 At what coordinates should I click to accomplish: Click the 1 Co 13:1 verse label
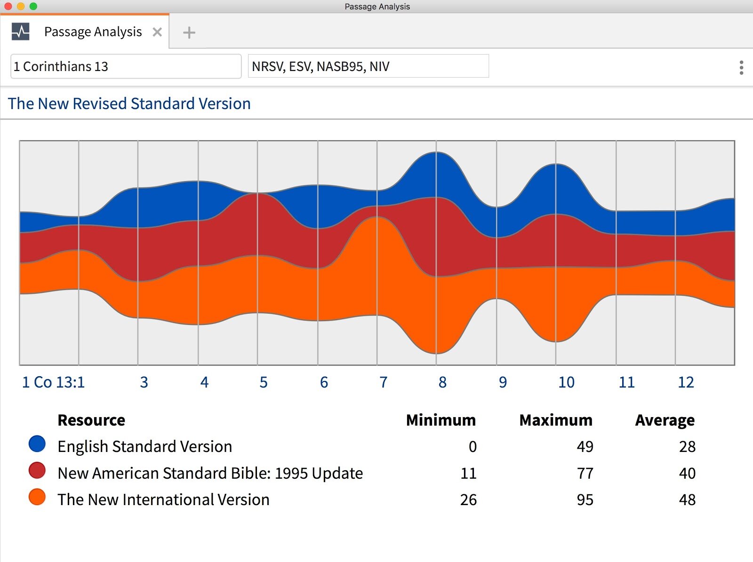tap(53, 382)
